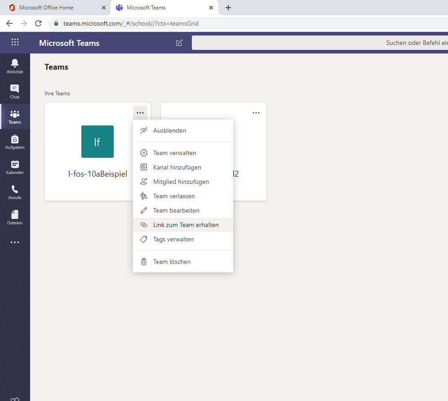
Task: Click the teal 'lf' team avatar
Action: point(98,142)
